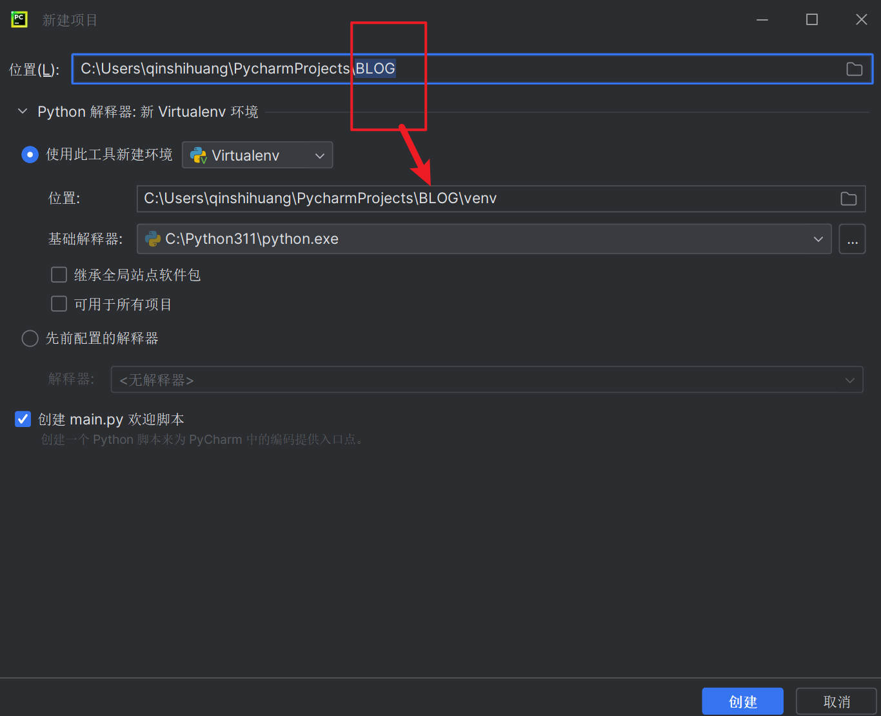Click the ellipsis browse interpreter button
Screen dimensions: 881x716
[852, 239]
